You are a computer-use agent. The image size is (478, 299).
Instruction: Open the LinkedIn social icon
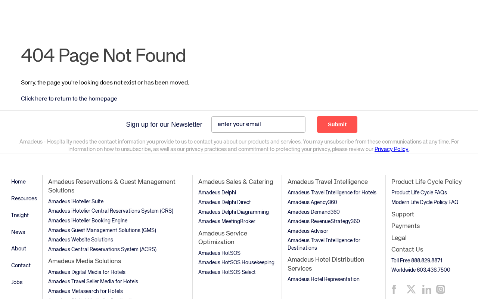click(426, 289)
